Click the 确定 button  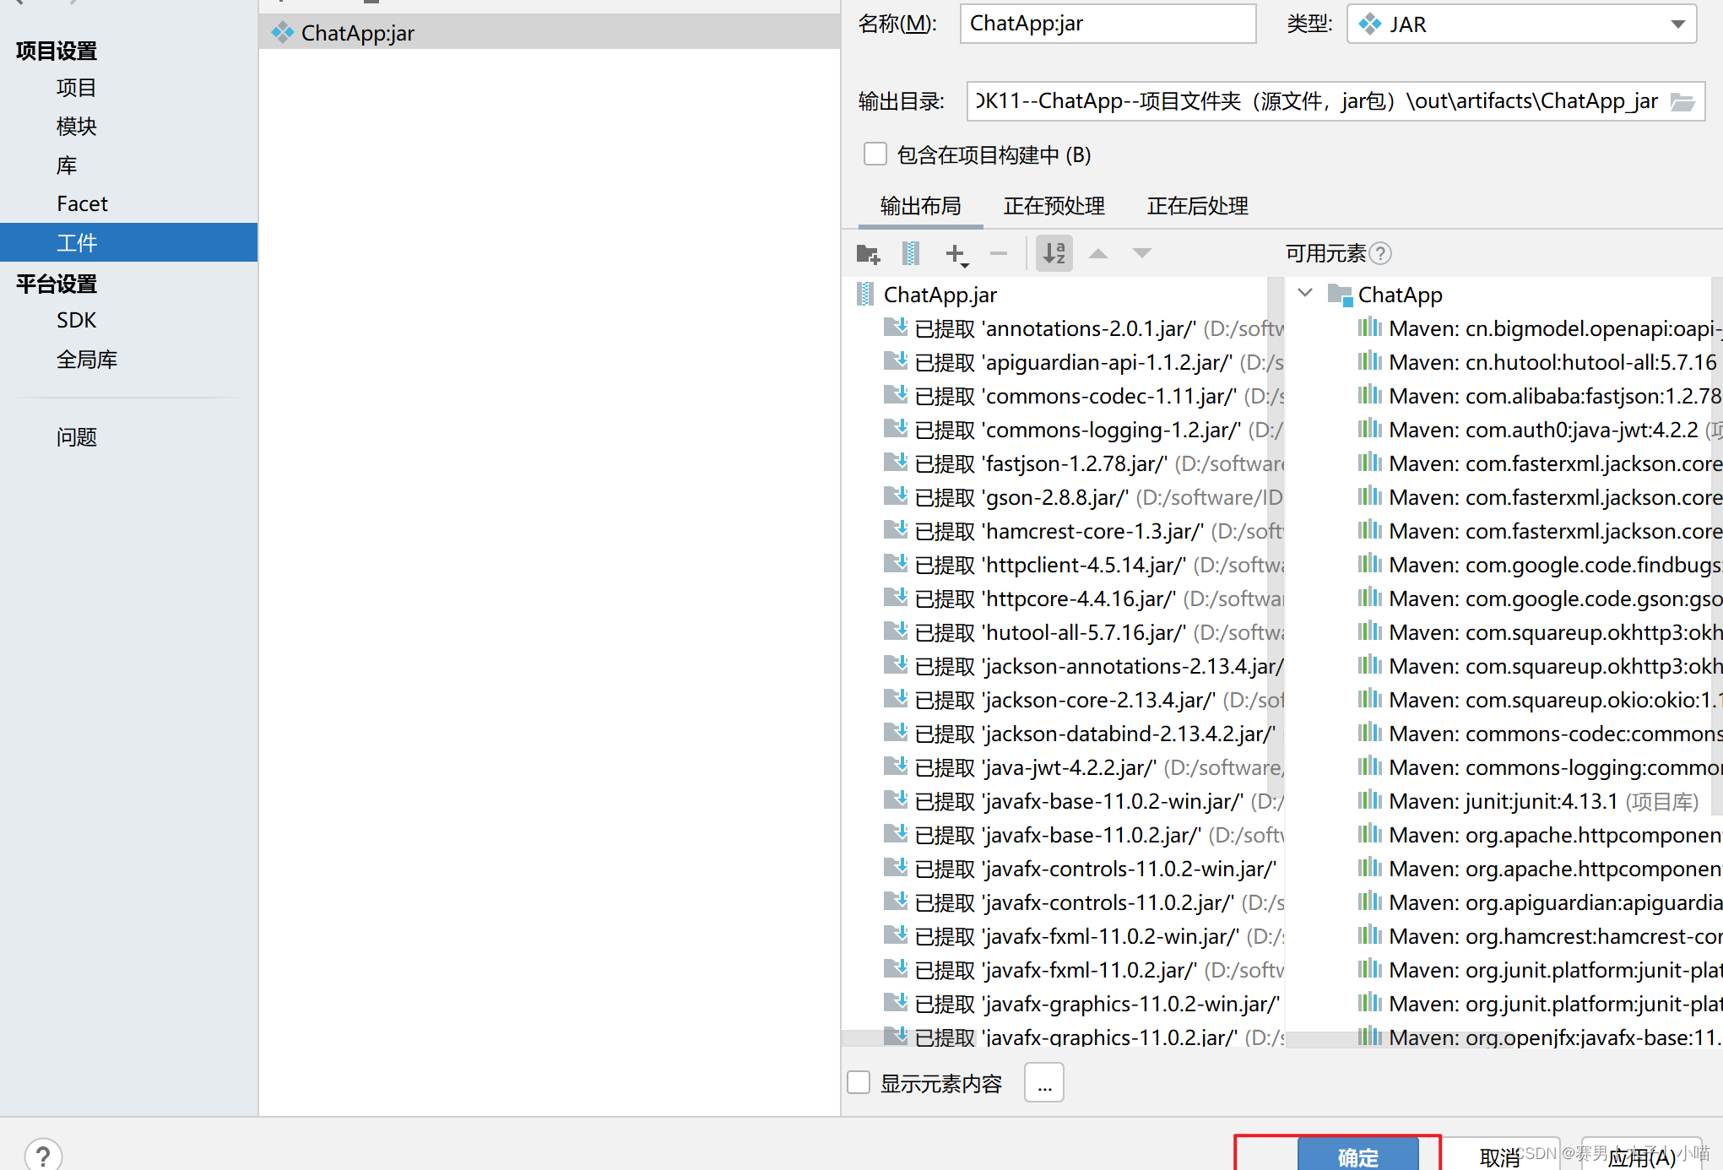[1357, 1155]
